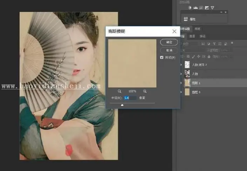Select the 人物 layer name

tap(195, 74)
